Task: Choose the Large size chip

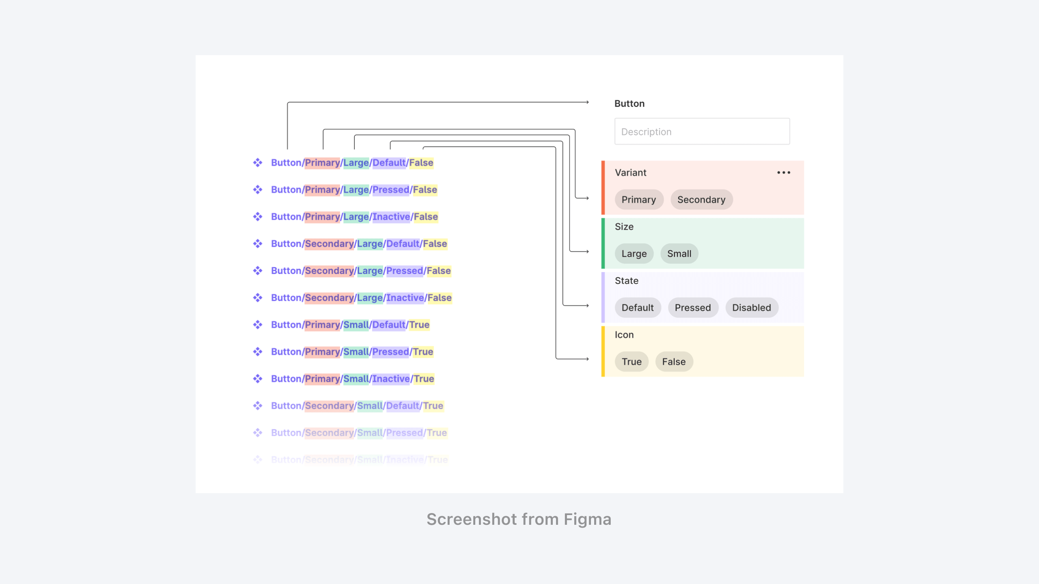Action: (634, 254)
